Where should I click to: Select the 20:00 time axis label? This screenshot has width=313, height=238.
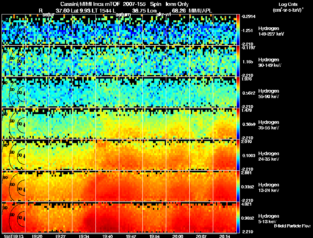click(178, 236)
